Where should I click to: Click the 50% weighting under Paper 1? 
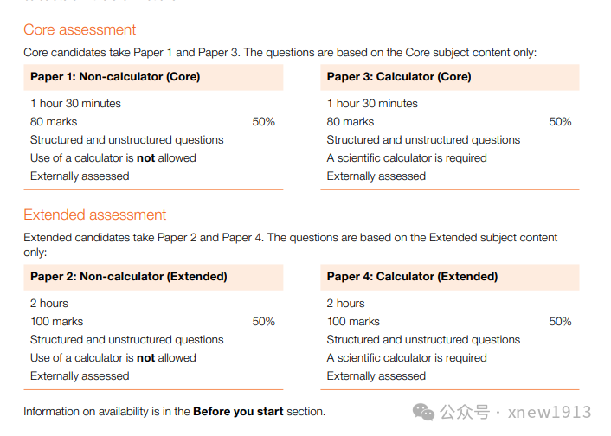[x=263, y=122]
